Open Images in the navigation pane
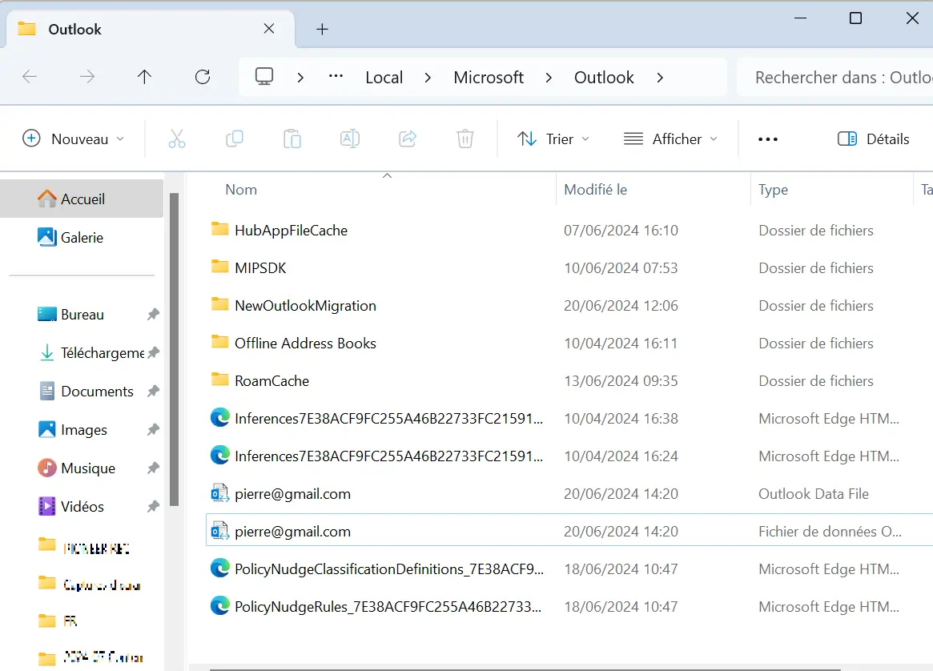Image resolution: width=933 pixels, height=671 pixels. (x=82, y=429)
